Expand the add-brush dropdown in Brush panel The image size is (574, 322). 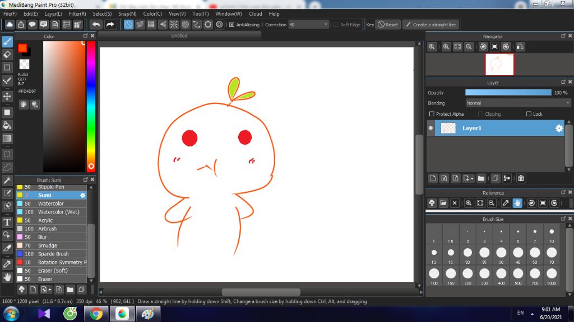pyautogui.click(x=50, y=290)
